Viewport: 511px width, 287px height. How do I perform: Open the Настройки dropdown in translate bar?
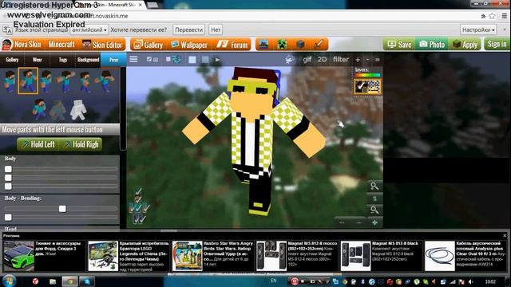(x=478, y=29)
